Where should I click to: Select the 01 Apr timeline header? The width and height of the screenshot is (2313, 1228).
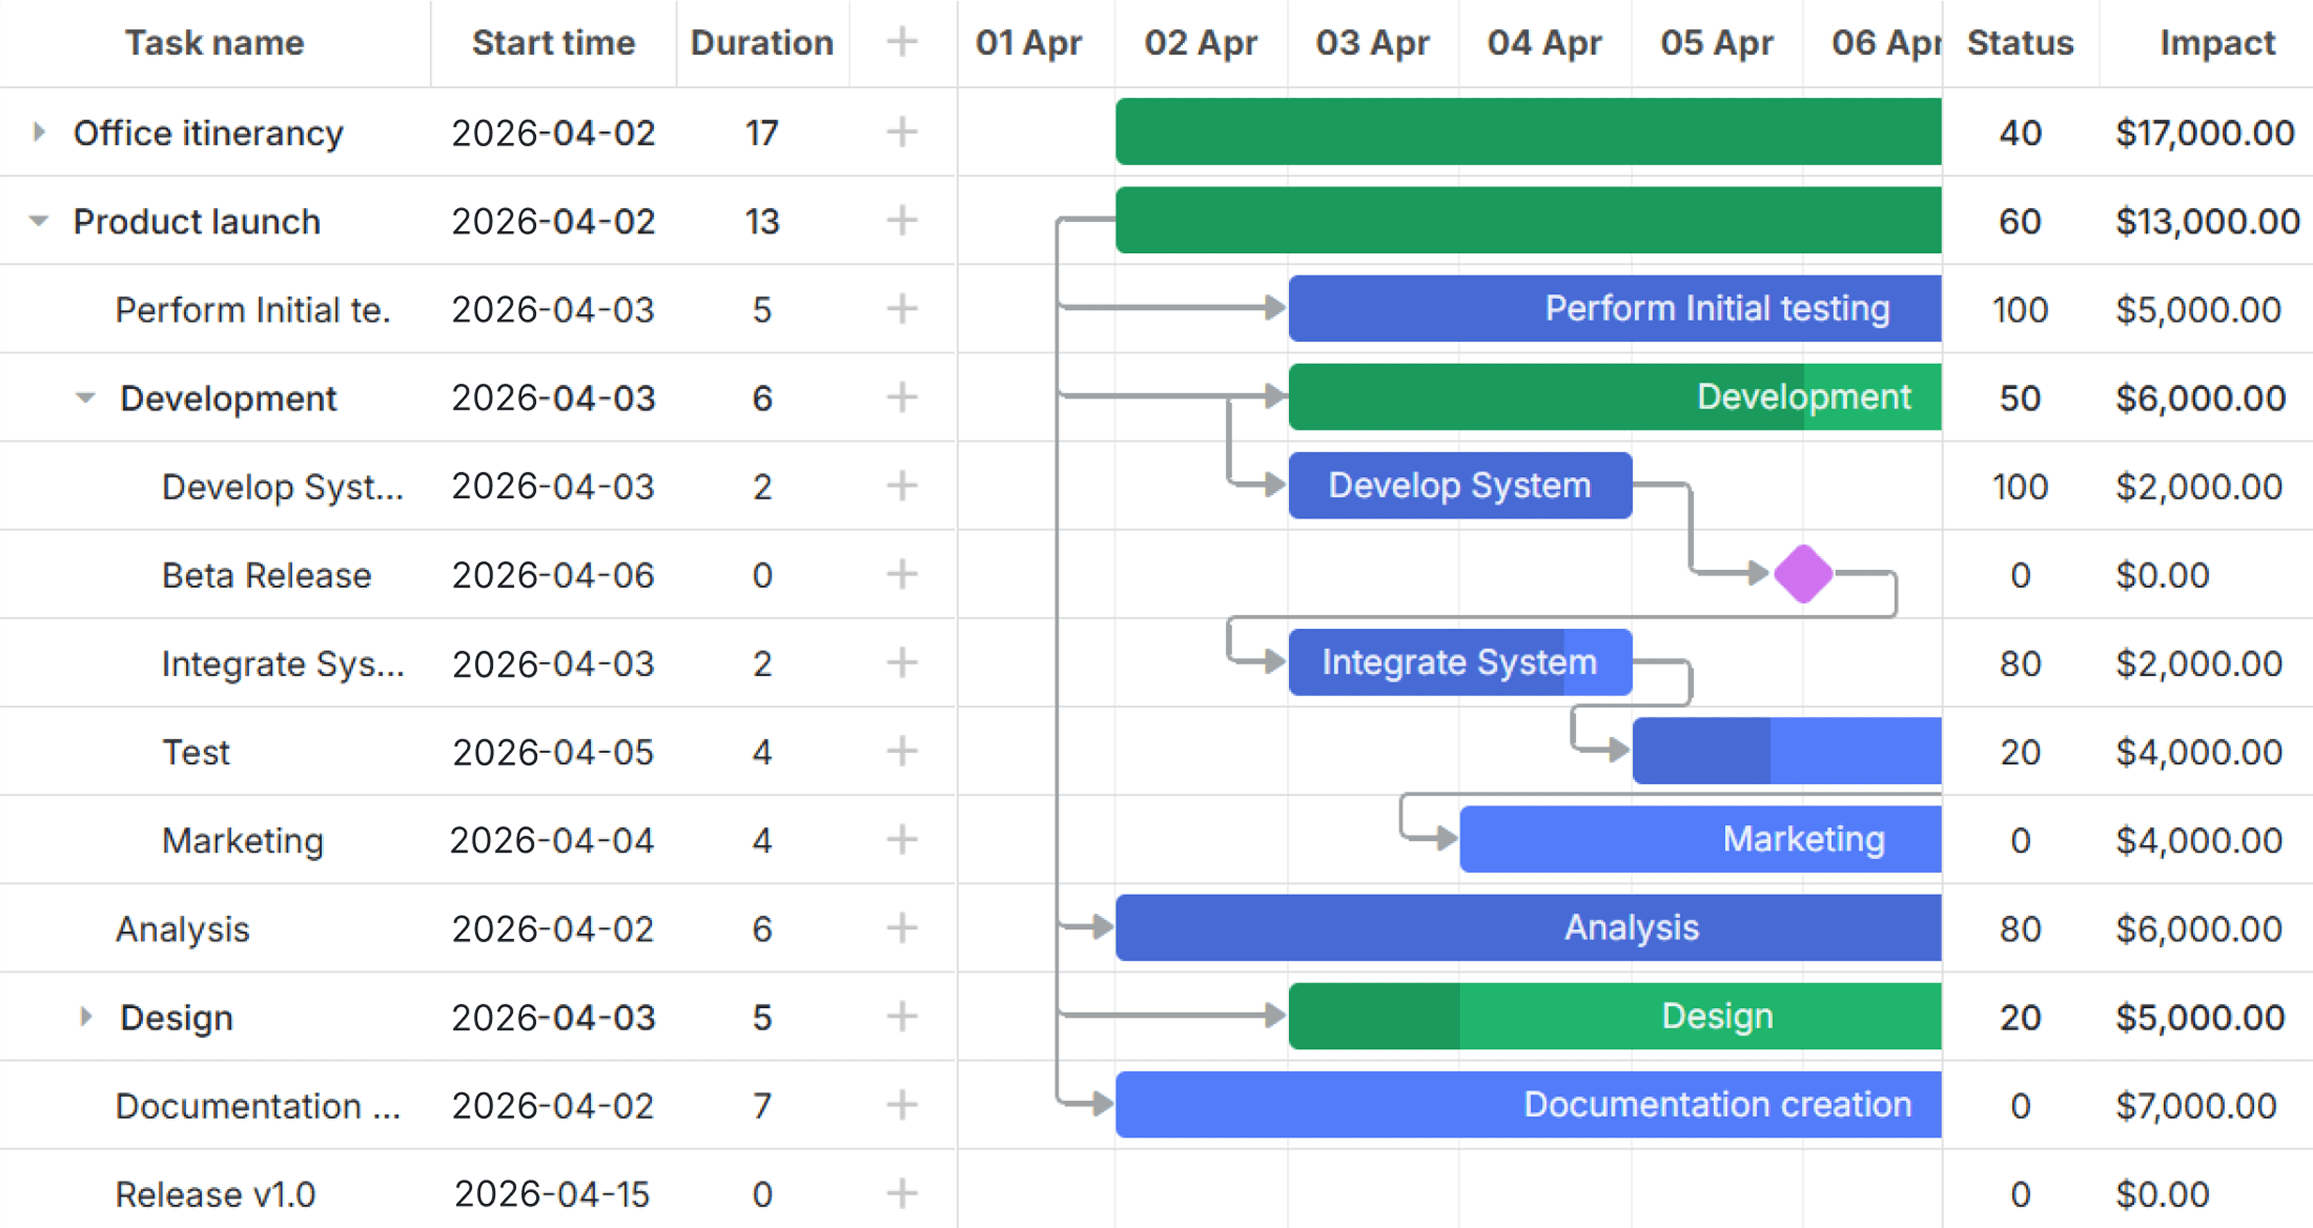tap(1029, 43)
